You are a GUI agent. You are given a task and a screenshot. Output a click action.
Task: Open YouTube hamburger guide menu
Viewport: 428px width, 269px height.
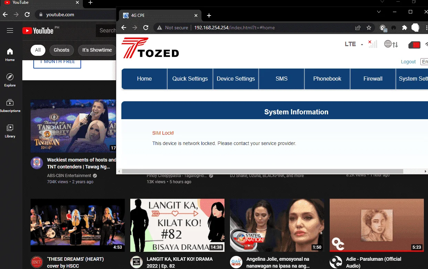tap(10, 31)
